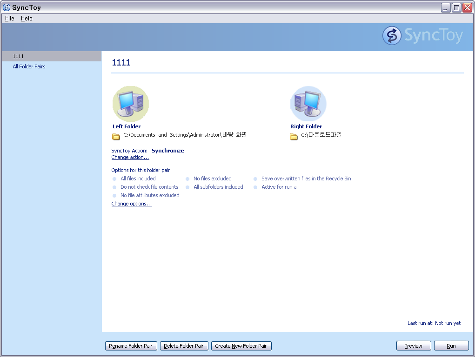Click the Right Folder label
Viewport: 475px width, 357px height.
coord(306,126)
